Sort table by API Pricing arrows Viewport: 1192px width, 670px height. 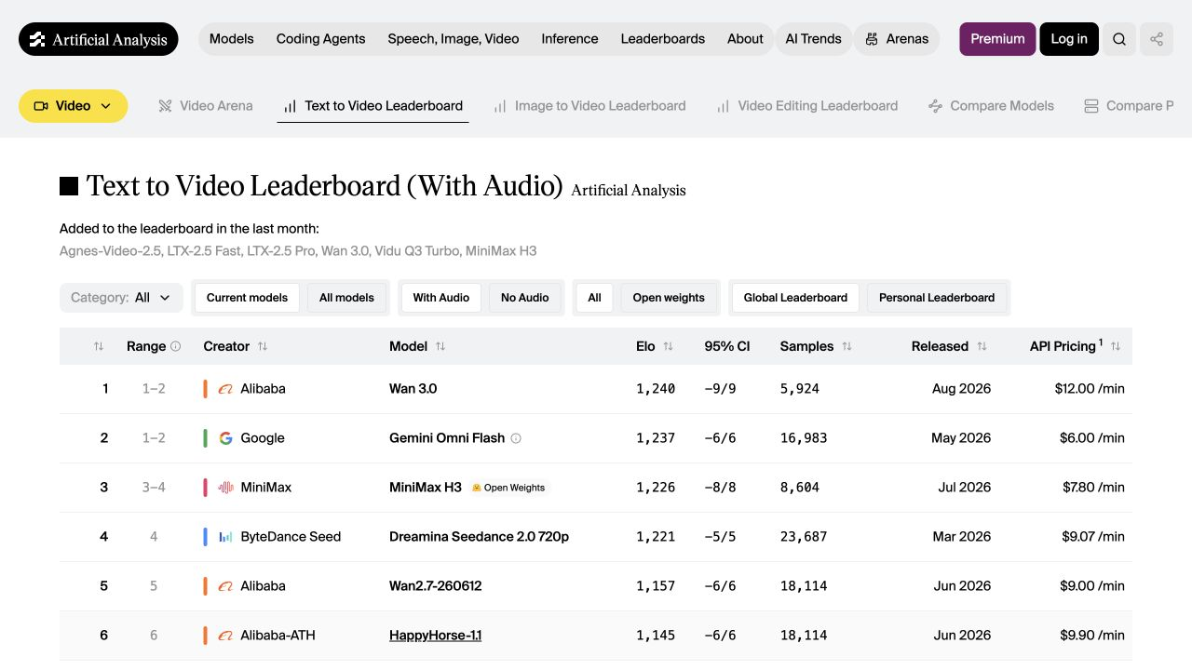(x=1116, y=346)
